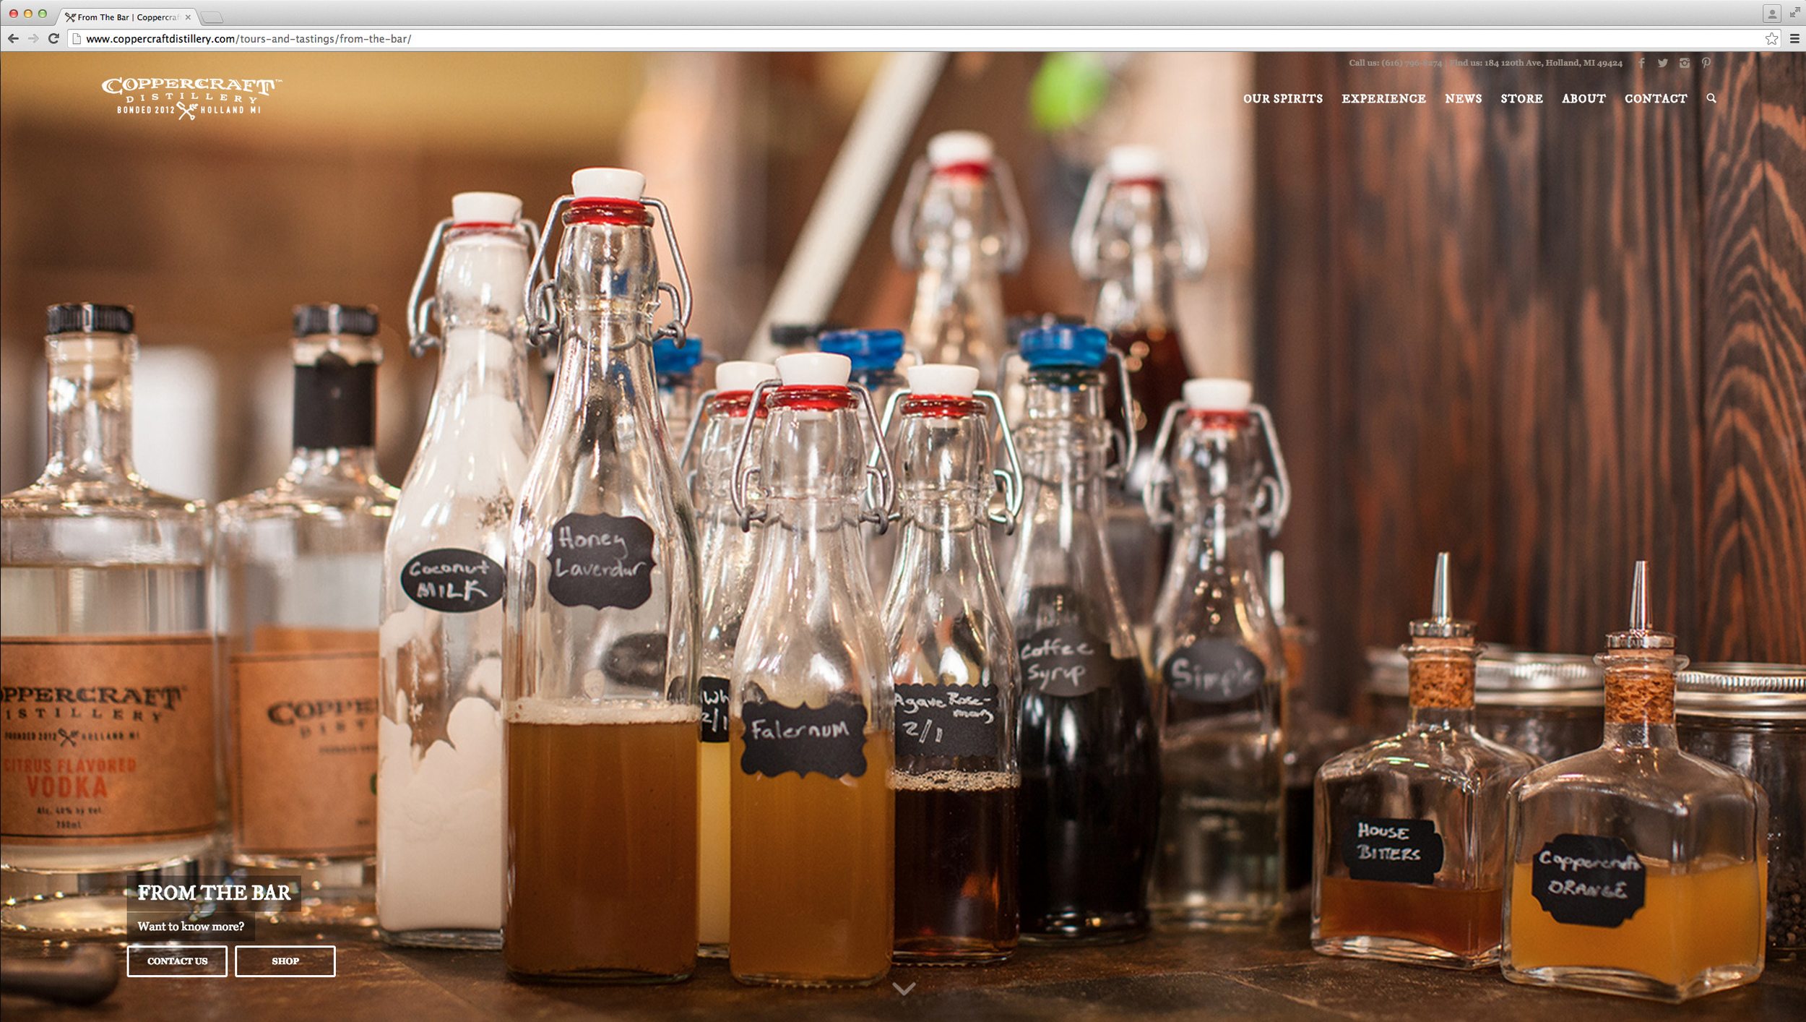Click the From The Bar heading
This screenshot has height=1022, width=1806.
click(214, 893)
